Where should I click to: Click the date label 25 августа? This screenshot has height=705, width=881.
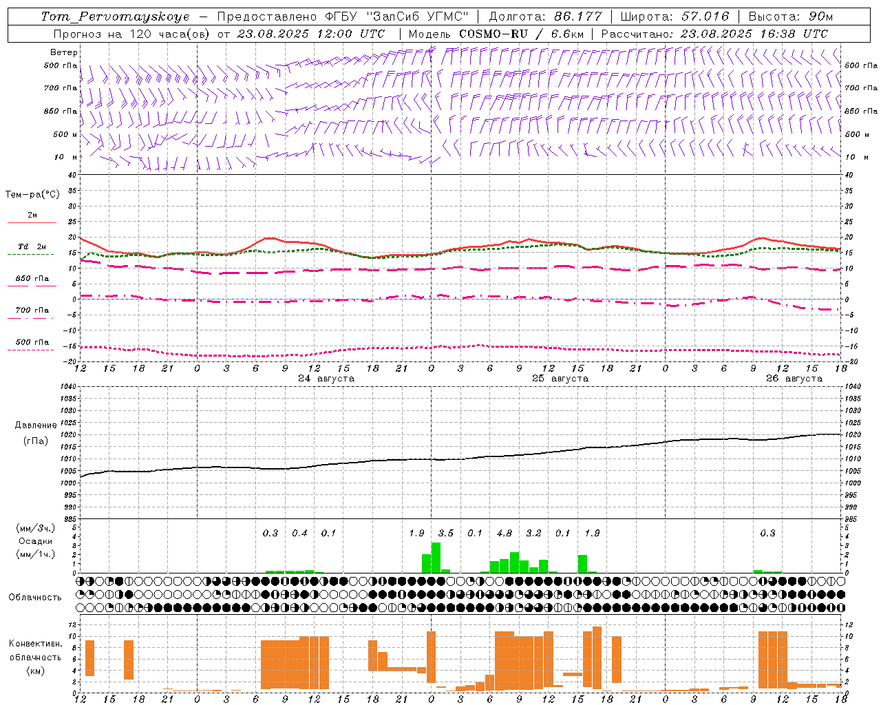[x=560, y=379]
